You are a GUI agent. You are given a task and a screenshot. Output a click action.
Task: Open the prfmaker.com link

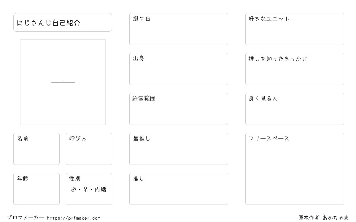pos(74,218)
